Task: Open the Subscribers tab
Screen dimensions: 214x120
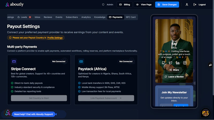Action: point(72,17)
